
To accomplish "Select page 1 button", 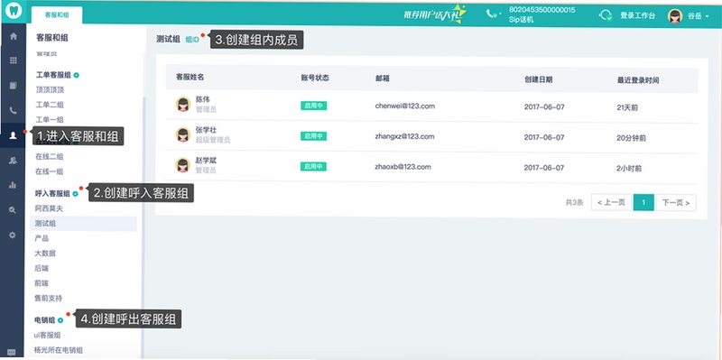I will pos(643,203).
